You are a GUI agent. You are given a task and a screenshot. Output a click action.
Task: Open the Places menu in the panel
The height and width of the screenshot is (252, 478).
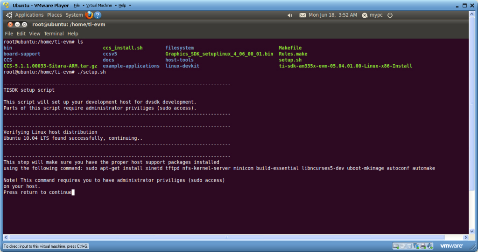55,15
